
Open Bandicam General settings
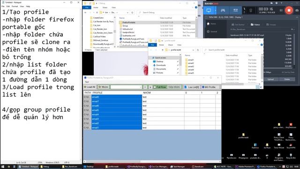pos(212,31)
